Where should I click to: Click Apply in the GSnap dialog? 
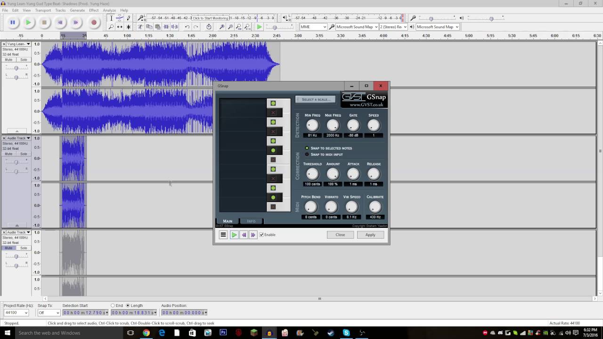(x=370, y=234)
